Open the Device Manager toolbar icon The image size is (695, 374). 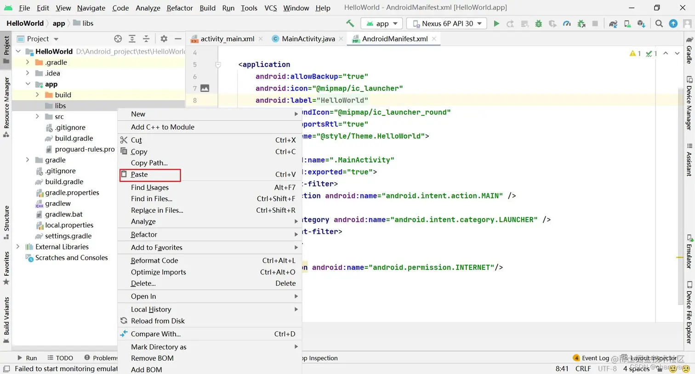pos(627,23)
